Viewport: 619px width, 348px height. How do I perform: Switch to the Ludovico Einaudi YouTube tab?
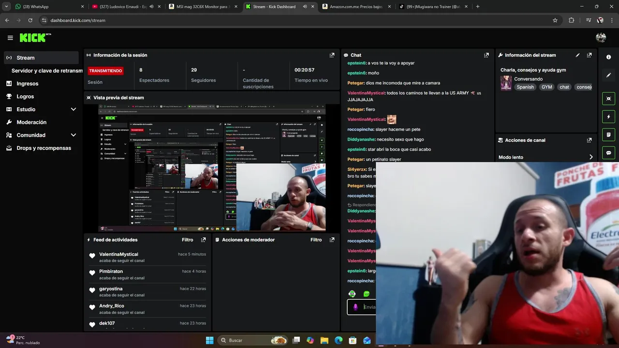pos(127,7)
